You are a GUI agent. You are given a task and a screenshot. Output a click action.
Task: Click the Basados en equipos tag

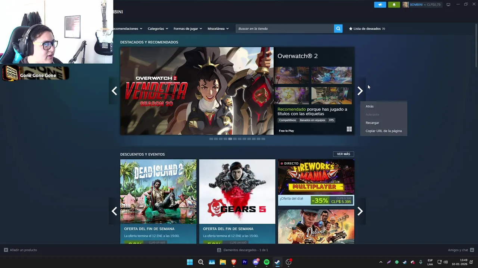click(313, 120)
